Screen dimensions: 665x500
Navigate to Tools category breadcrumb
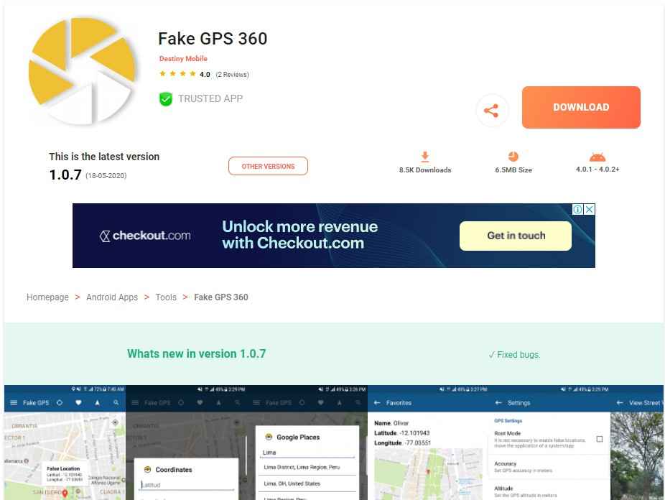click(166, 297)
